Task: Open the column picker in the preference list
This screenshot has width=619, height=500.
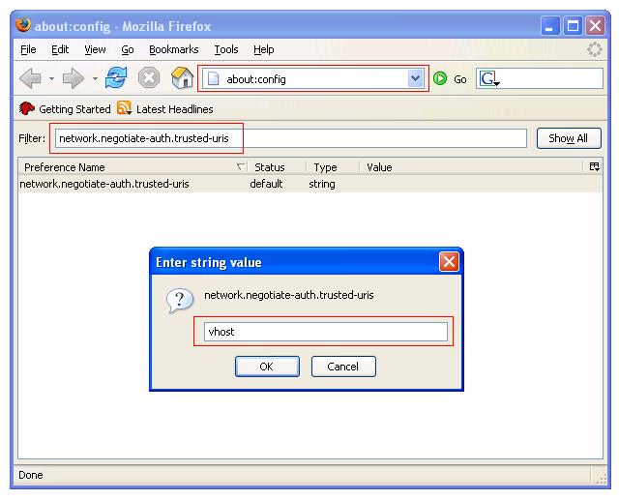Action: [594, 167]
